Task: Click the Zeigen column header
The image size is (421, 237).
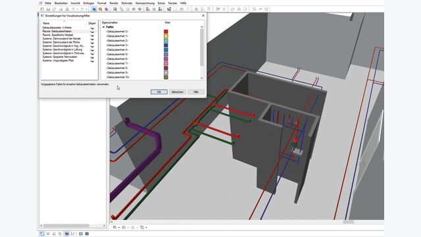Action: pos(92,24)
